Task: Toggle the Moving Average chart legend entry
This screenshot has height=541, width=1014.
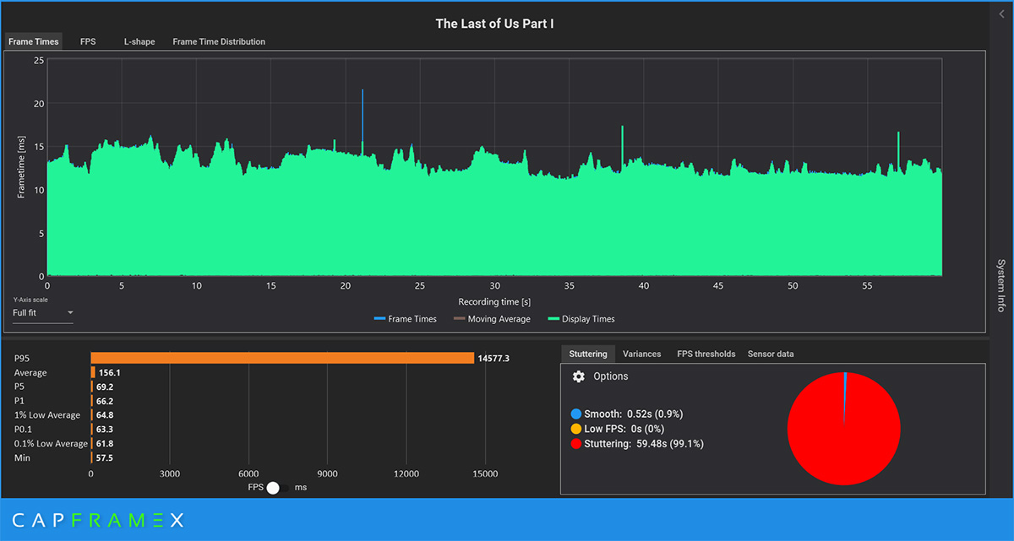Action: 492,319
